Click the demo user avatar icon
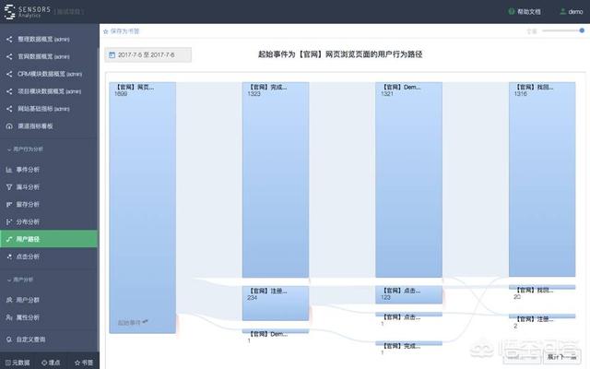This screenshot has width=590, height=369. 563,11
